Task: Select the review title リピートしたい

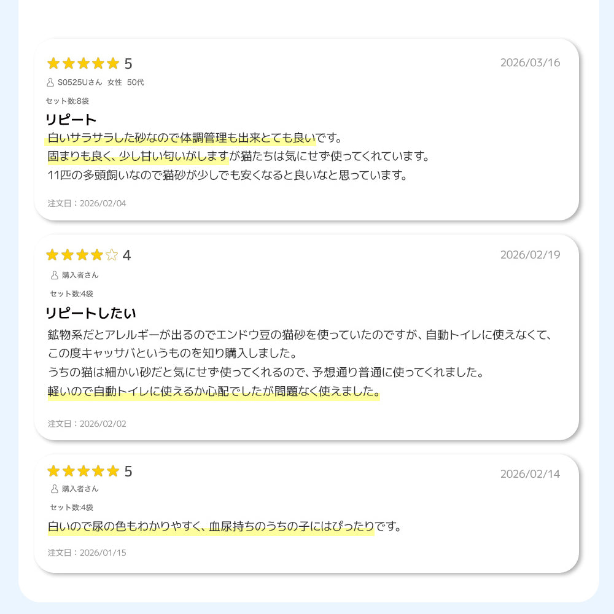Action: (x=91, y=313)
